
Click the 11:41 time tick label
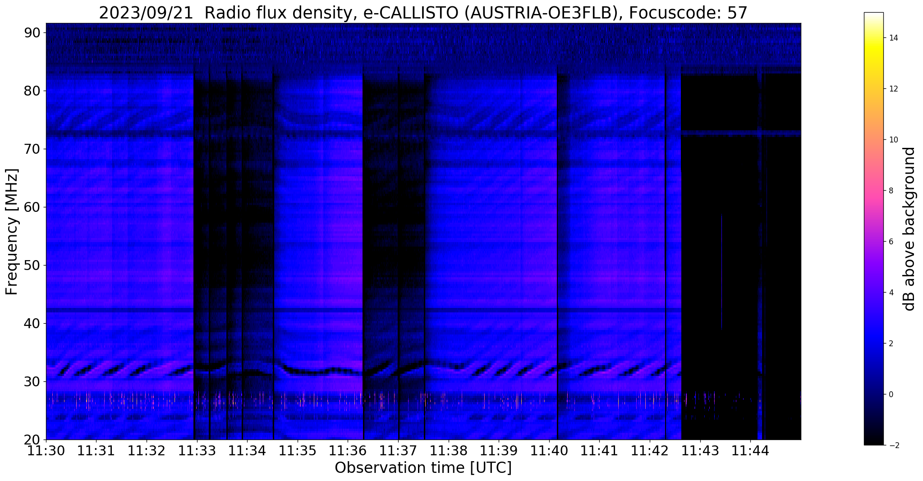(x=599, y=450)
